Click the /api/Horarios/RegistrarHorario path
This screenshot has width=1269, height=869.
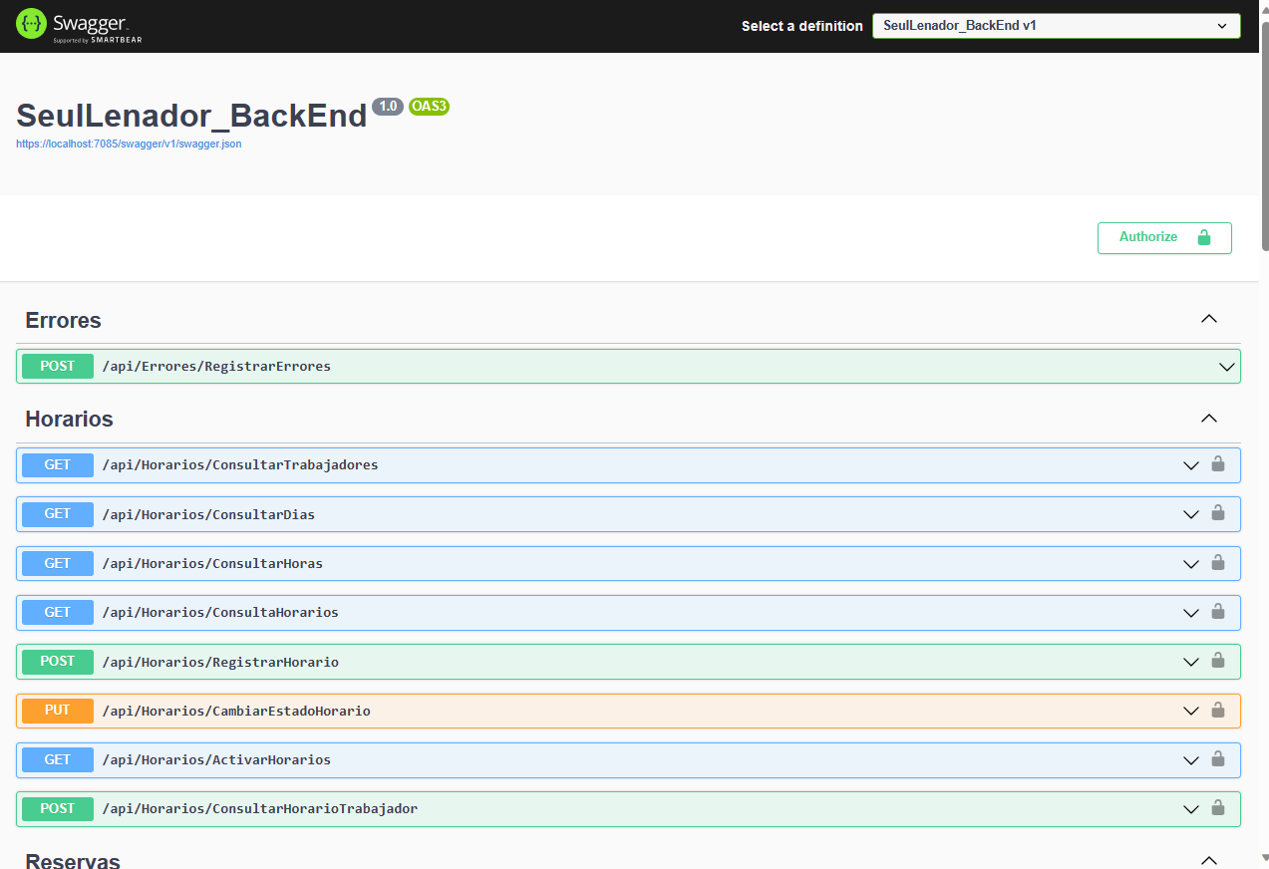tap(220, 662)
